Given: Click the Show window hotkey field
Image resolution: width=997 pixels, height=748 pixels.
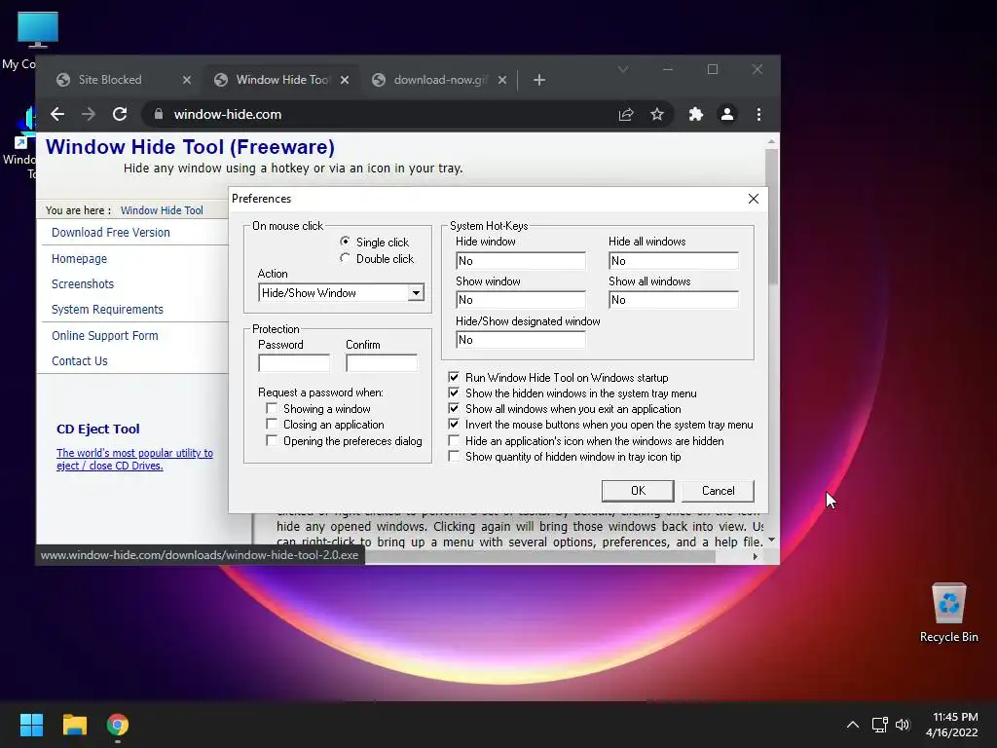Looking at the screenshot, I should point(521,300).
